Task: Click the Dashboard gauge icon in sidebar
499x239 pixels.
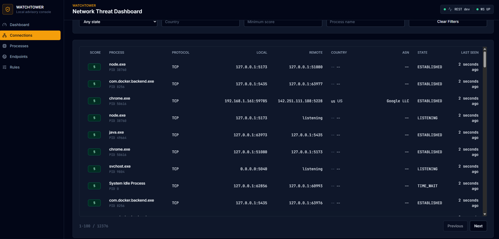Action: tap(5, 25)
